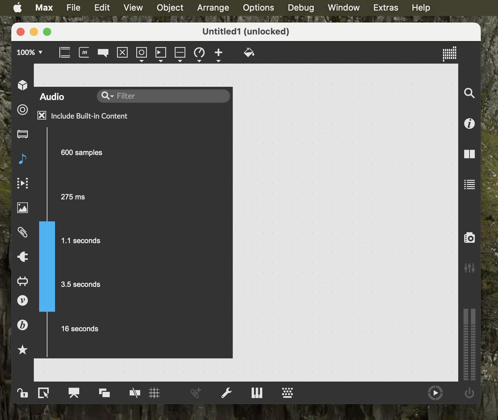Image resolution: width=498 pixels, height=420 pixels.
Task: Take a snapshot with the camera icon
Action: tap(469, 238)
